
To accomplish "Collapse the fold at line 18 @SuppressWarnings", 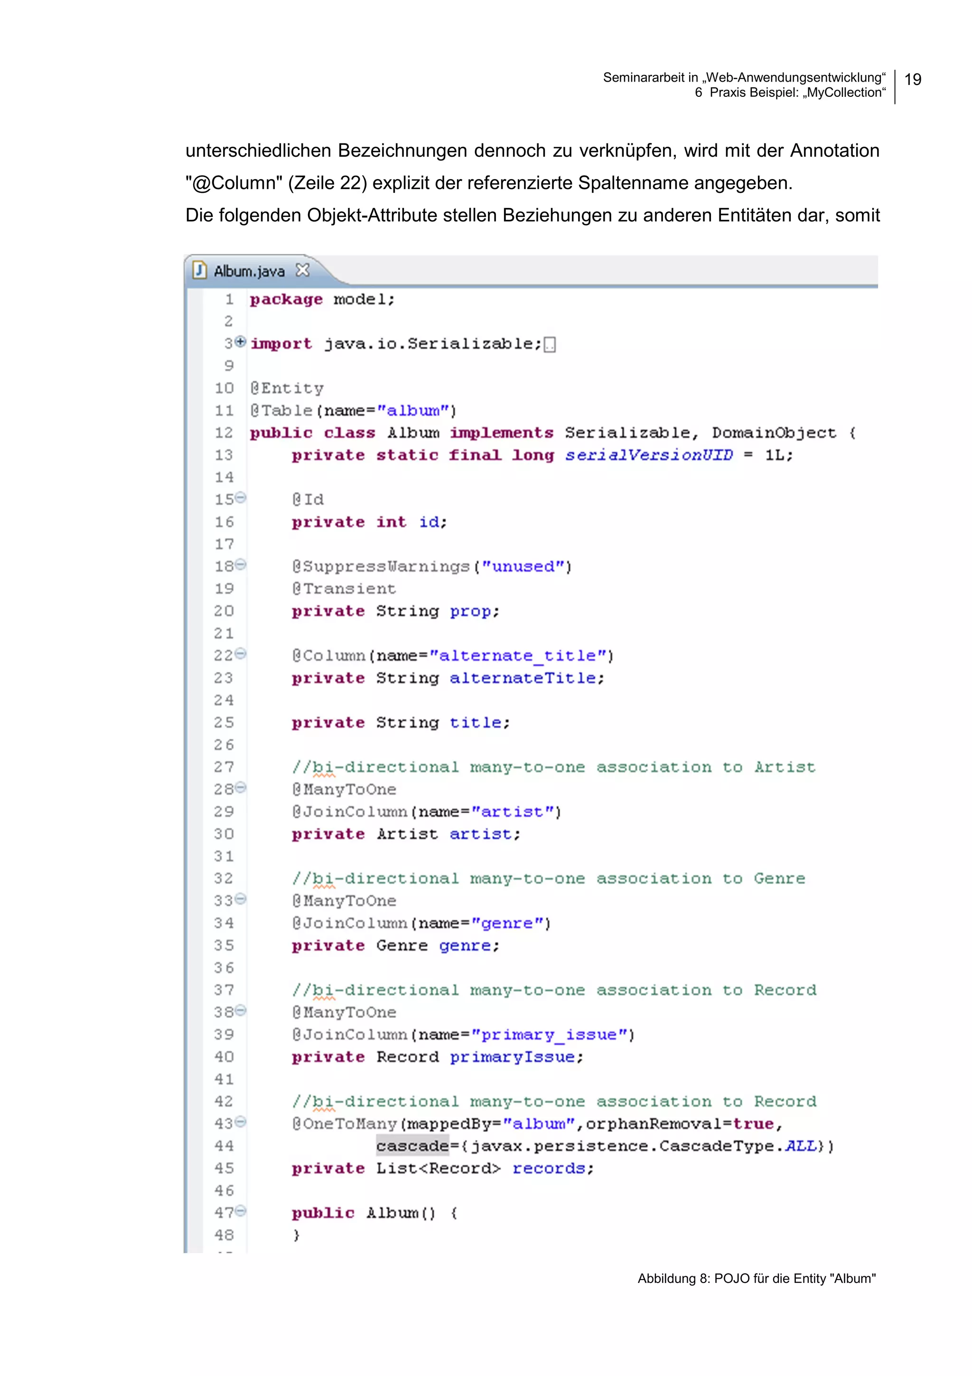I will pyautogui.click(x=241, y=565).
